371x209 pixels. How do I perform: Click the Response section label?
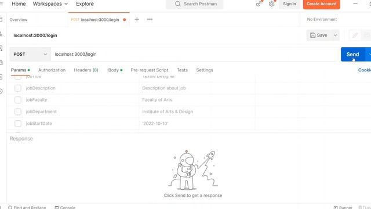pos(21,139)
